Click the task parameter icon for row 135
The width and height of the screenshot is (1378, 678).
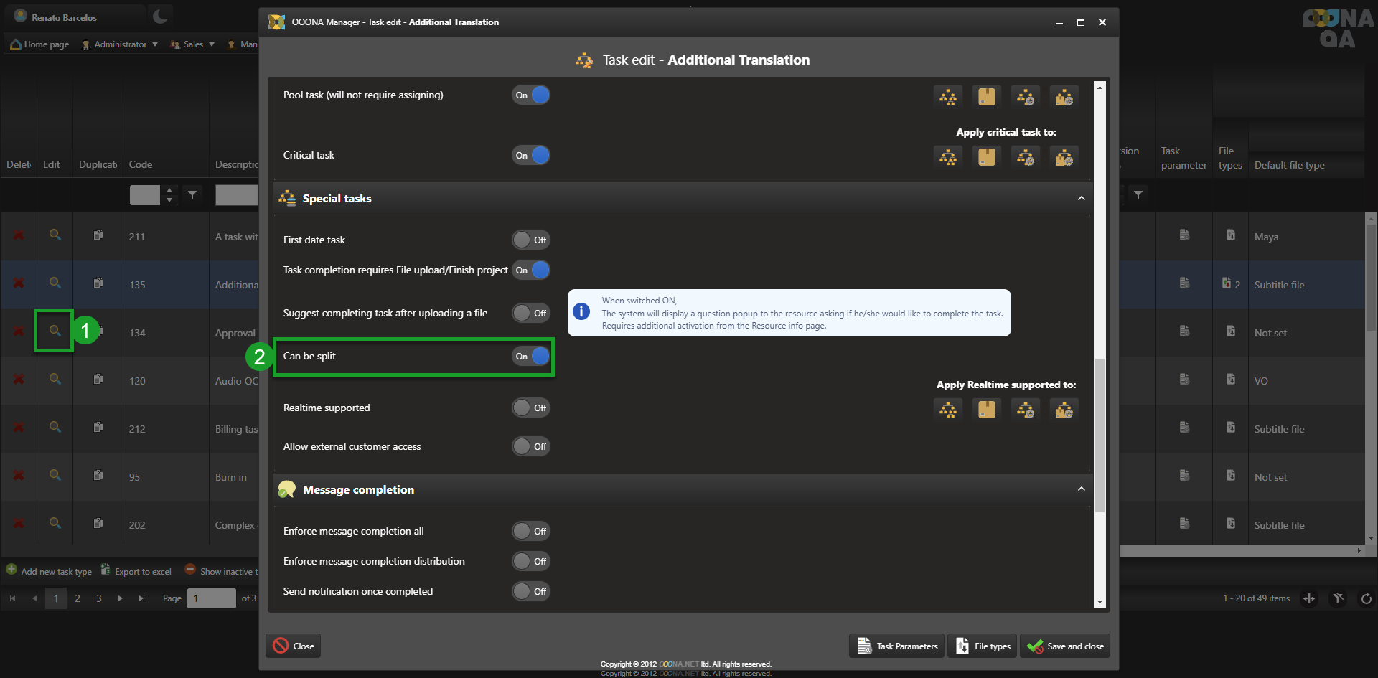1184,283
